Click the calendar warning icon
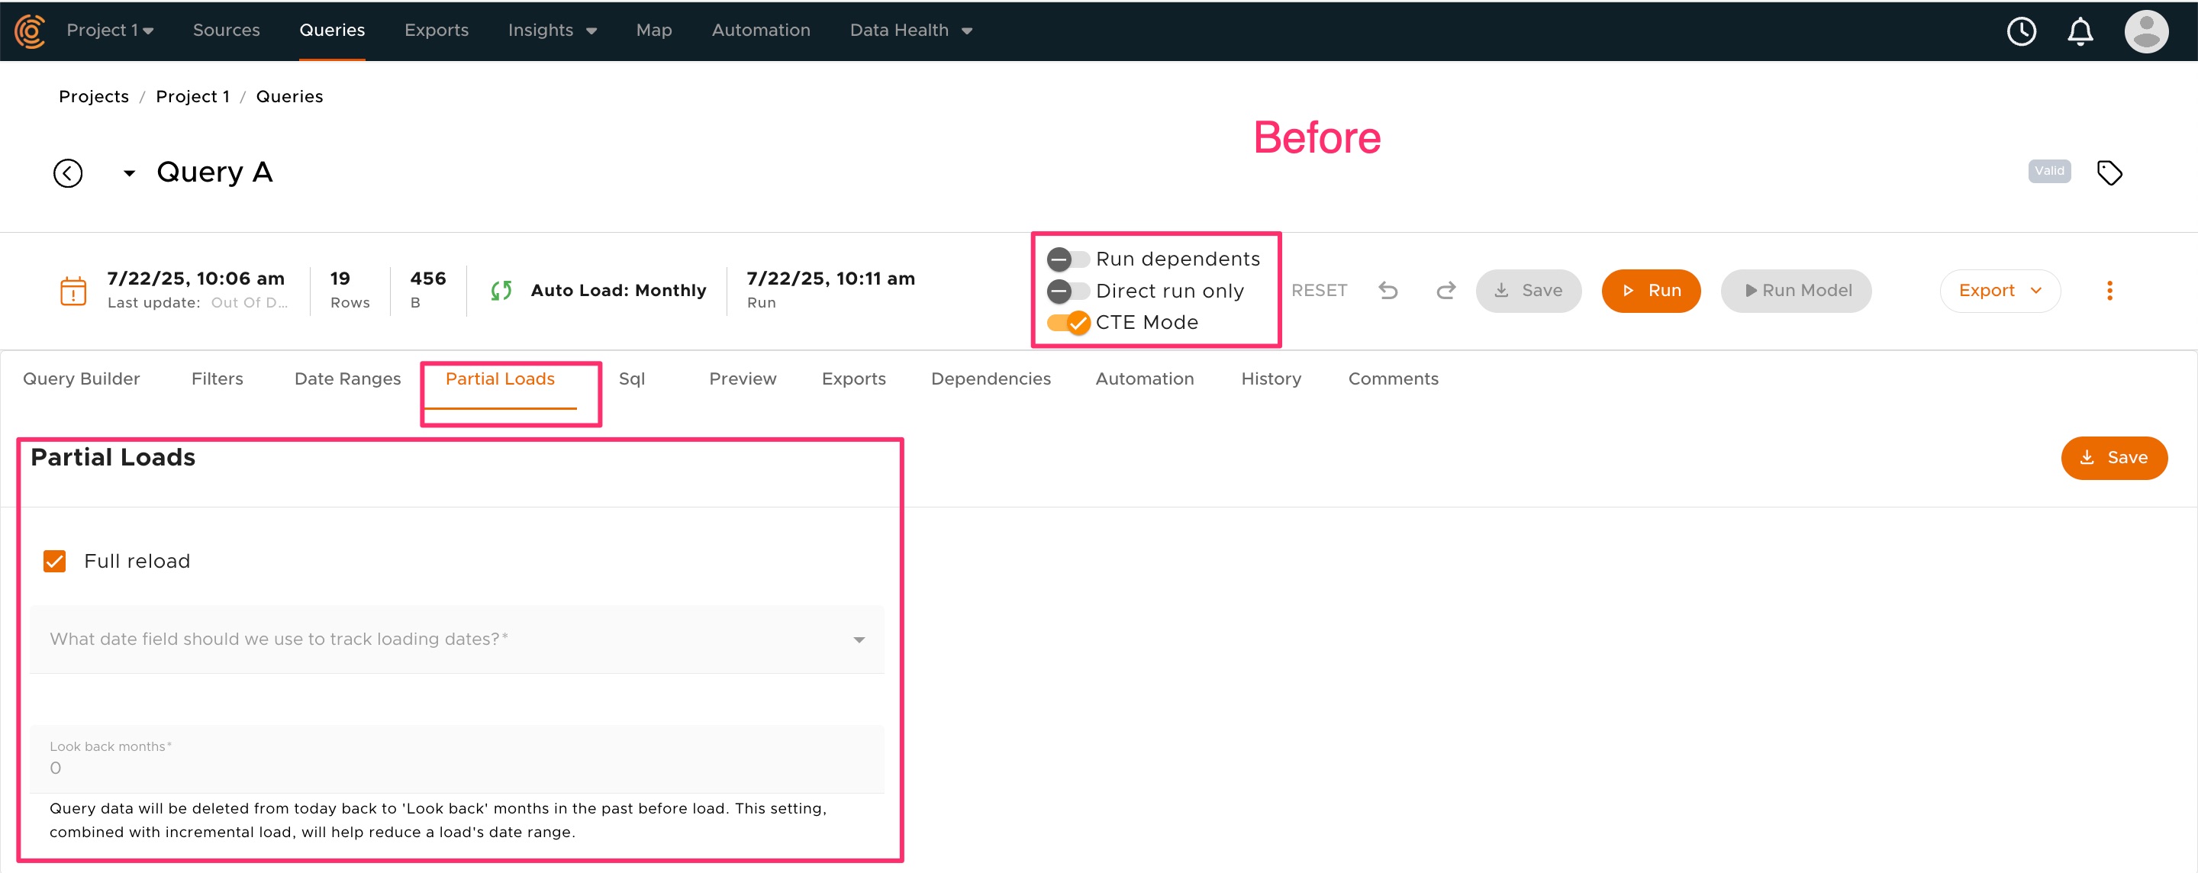Image resolution: width=2198 pixels, height=873 pixels. (x=73, y=290)
